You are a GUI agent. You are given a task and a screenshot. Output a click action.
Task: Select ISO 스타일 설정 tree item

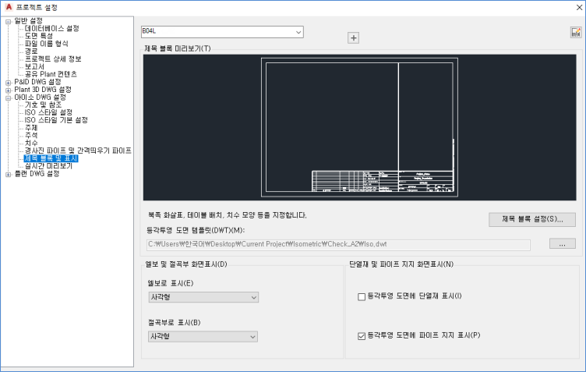pos(48,112)
